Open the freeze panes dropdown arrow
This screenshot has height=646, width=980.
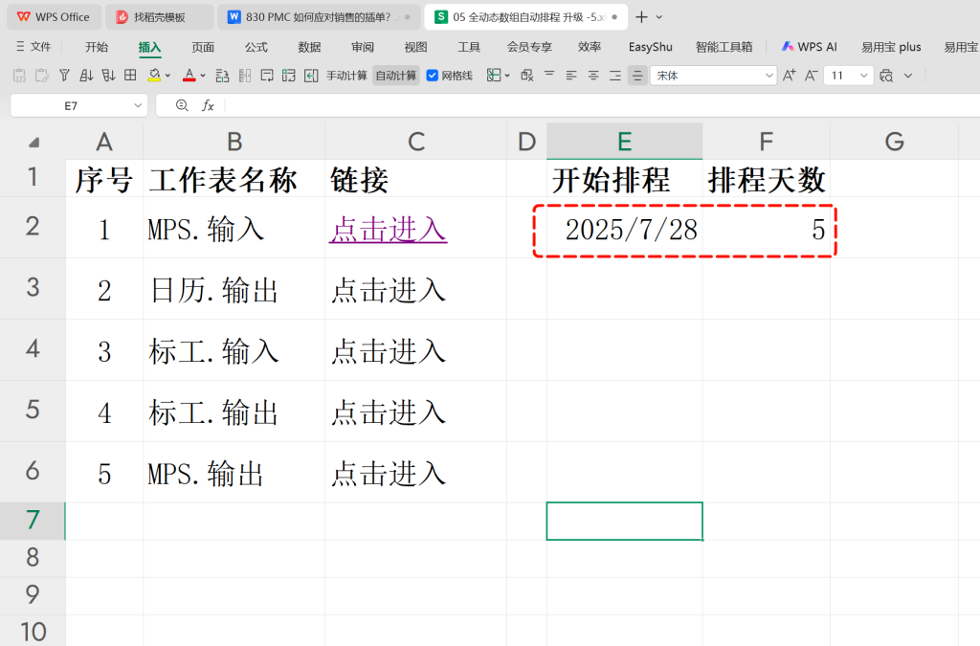[x=507, y=76]
